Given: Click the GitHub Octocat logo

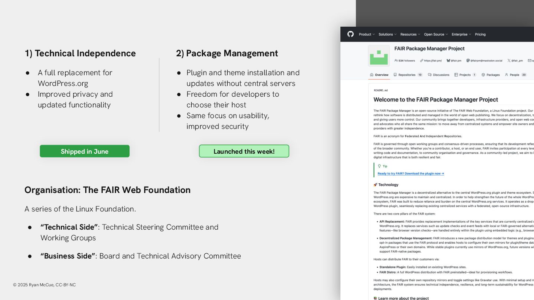Looking at the screenshot, I should [350, 34].
